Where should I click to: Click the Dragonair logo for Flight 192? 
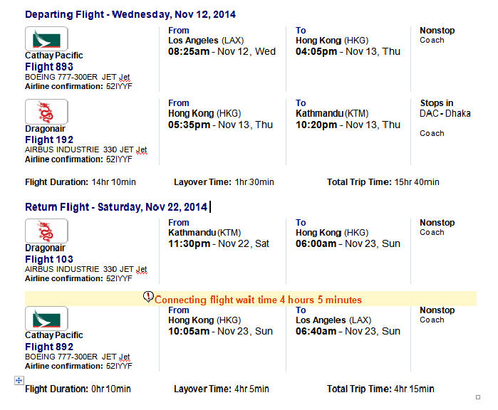click(x=46, y=112)
